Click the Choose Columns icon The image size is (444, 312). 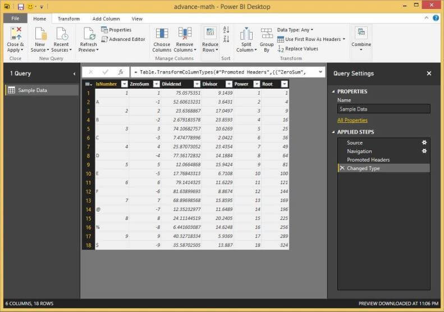(x=162, y=34)
